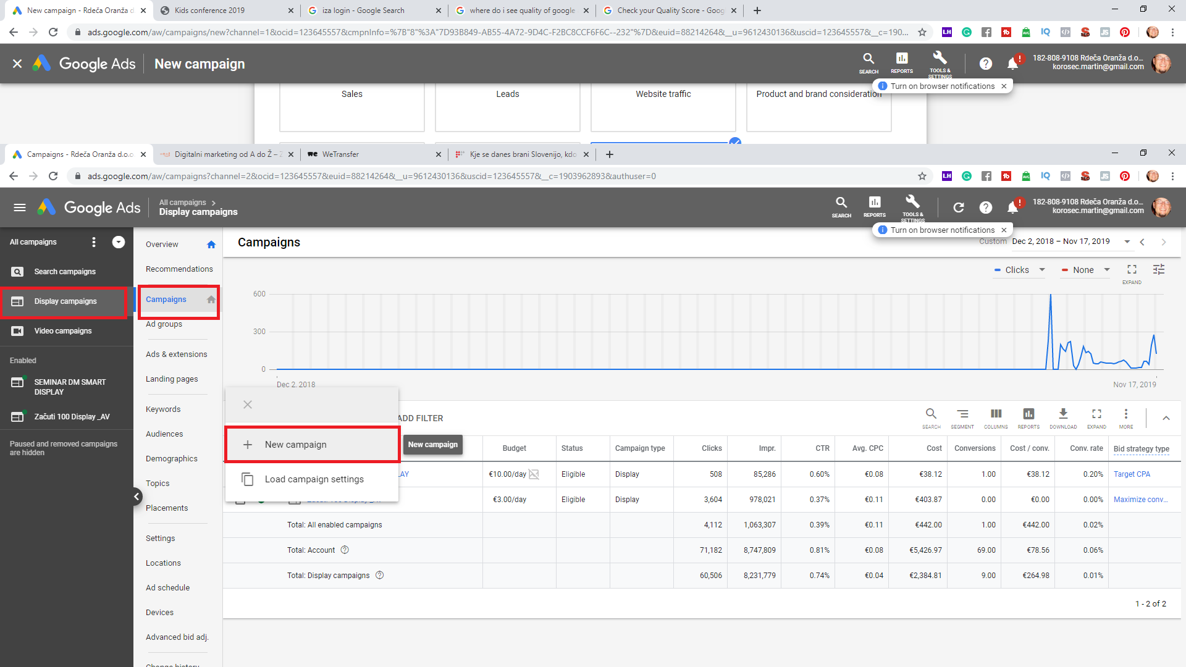Image resolution: width=1186 pixels, height=667 pixels.
Task: Click the Target CPA bid strategy link
Action: pos(1132,474)
